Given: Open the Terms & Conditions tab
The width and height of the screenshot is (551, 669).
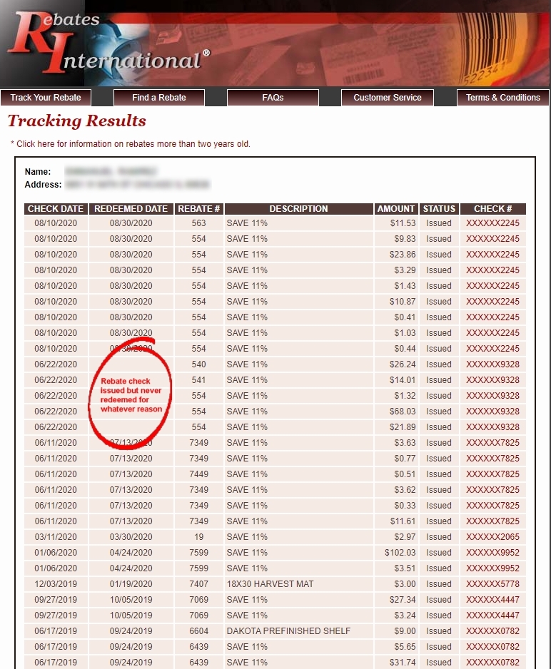Looking at the screenshot, I should [x=502, y=98].
